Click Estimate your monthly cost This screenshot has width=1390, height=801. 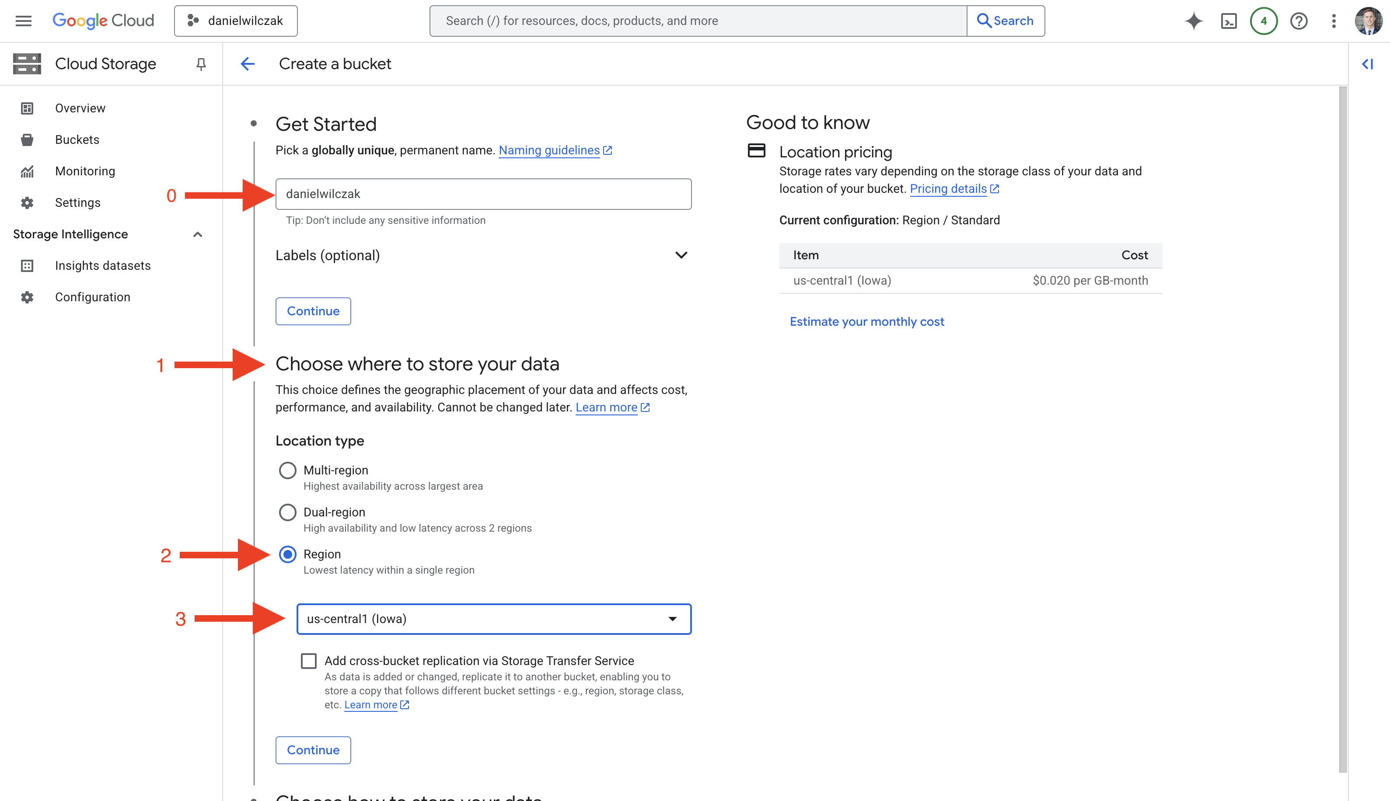[867, 322]
